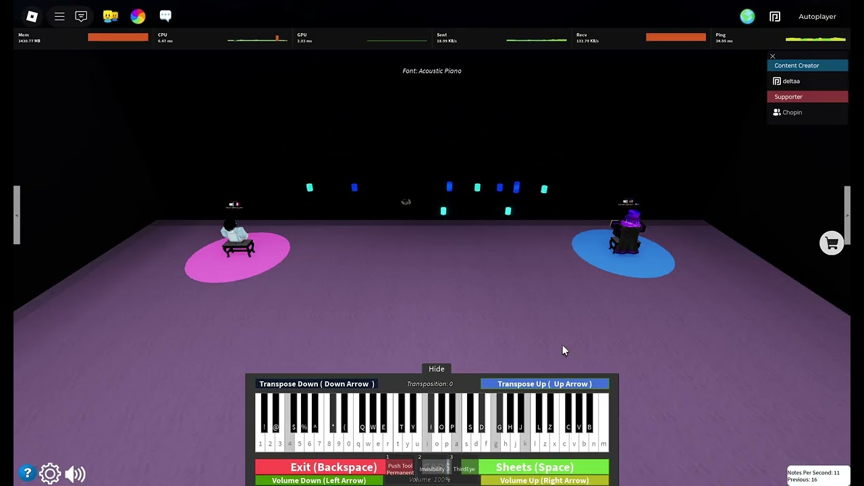Play the white piano key labeled lowercase x
864x486 pixels.
[x=555, y=442]
